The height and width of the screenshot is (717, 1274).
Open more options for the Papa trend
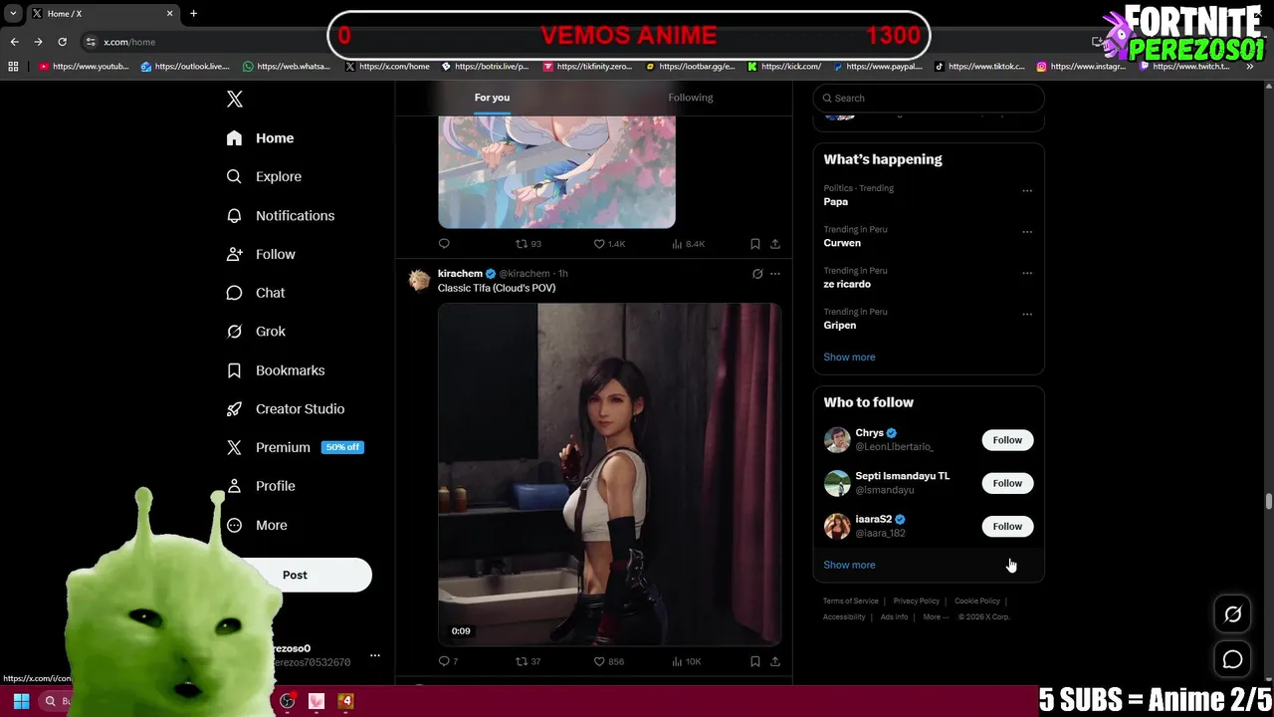1027,191
